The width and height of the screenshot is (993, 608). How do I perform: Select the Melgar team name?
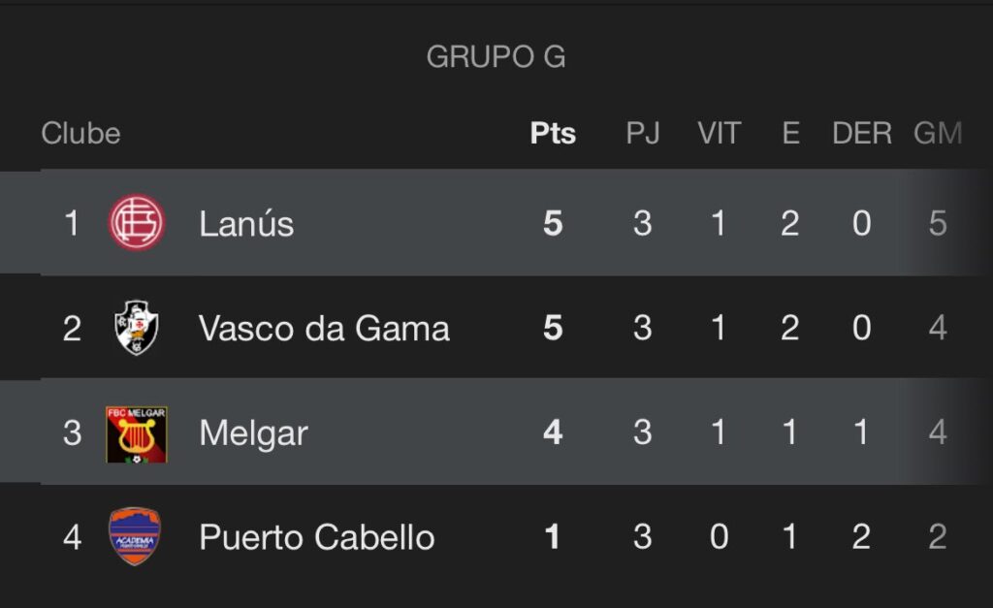pyautogui.click(x=253, y=433)
